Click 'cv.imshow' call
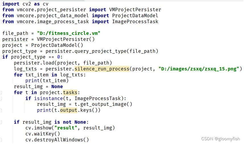The image size is (244, 144). pyautogui.click(x=38, y=128)
